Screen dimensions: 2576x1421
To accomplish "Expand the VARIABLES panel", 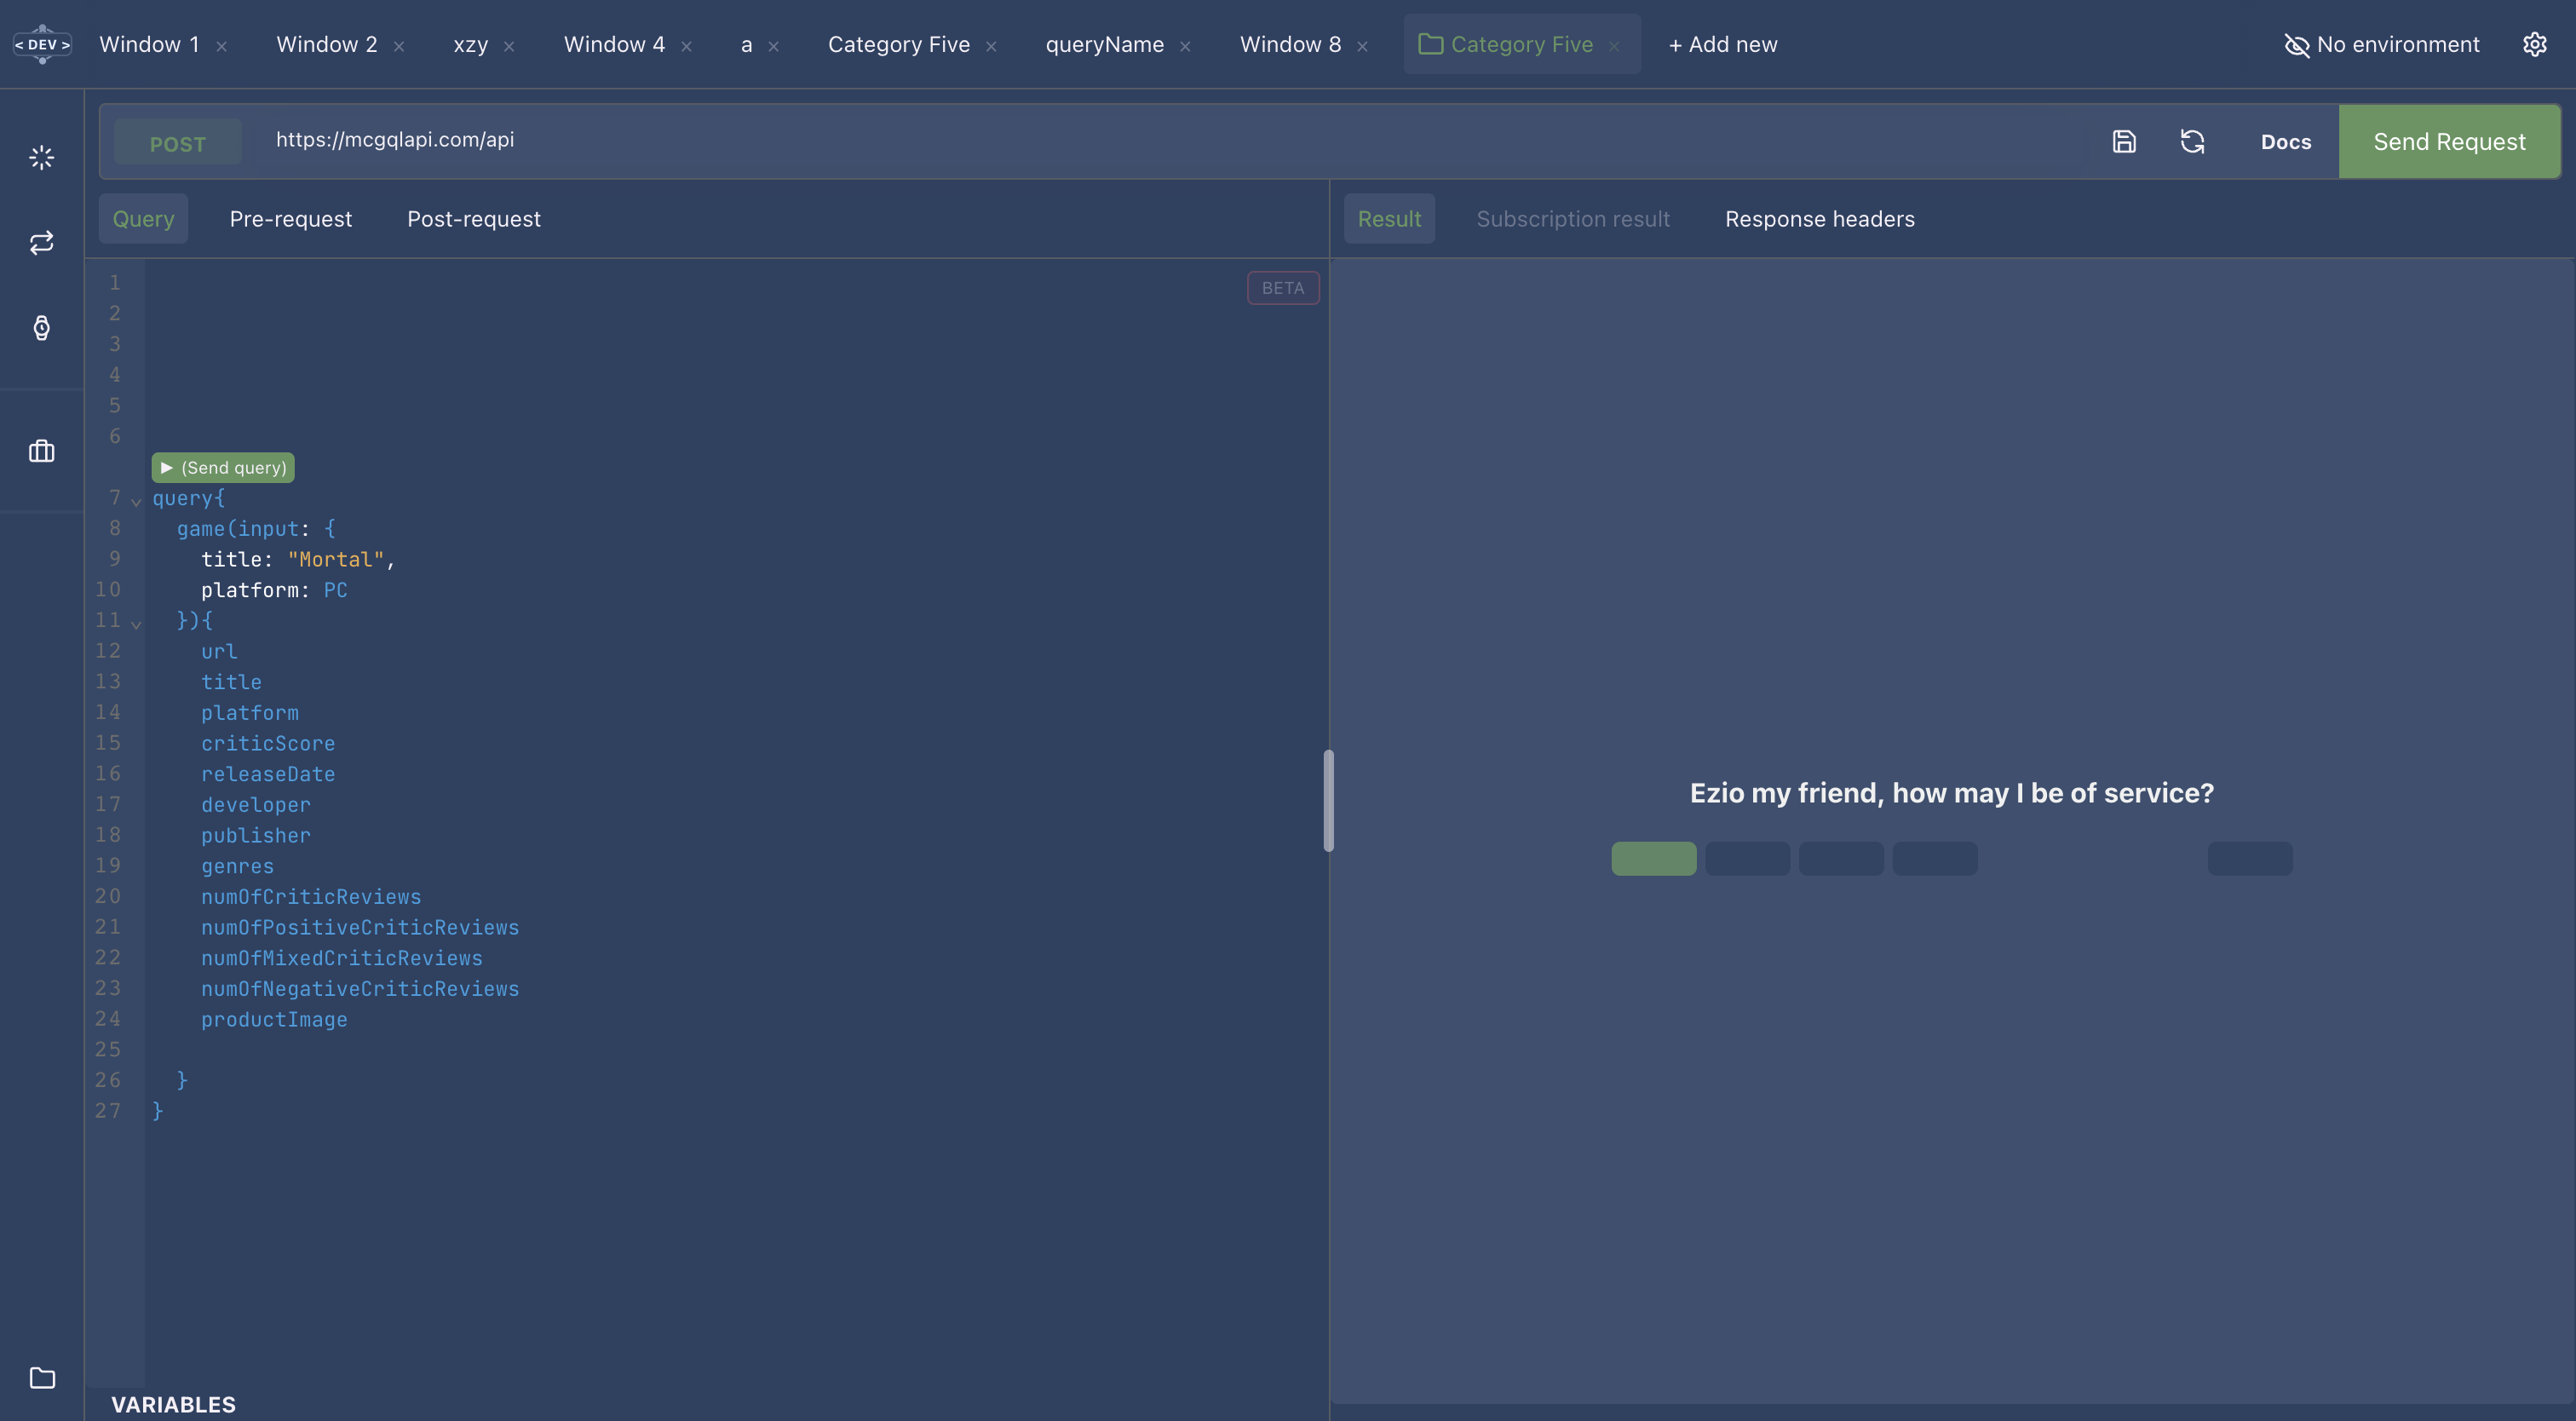I will [173, 1404].
